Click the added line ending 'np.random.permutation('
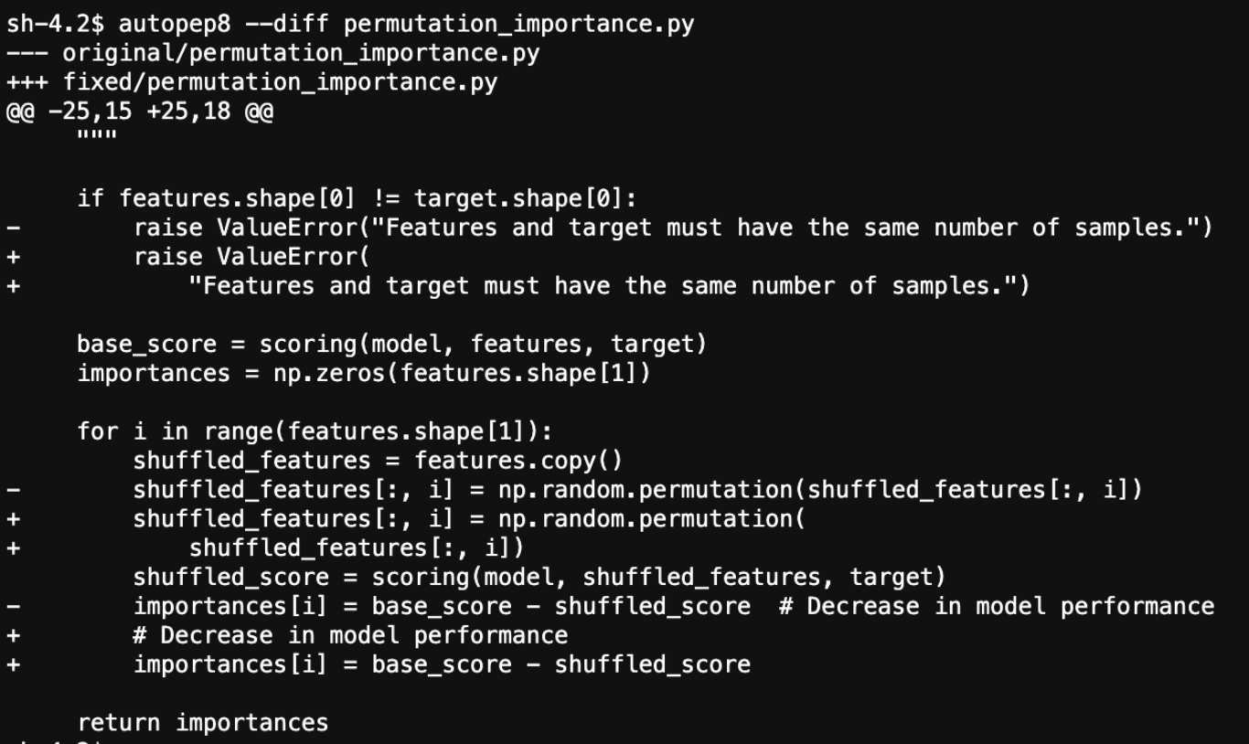This screenshot has height=744, width=1249. tap(469, 519)
